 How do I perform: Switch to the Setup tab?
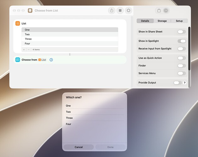click(x=179, y=21)
